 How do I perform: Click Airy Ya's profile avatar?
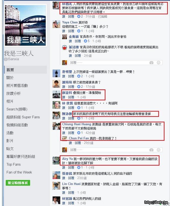click(56, 161)
